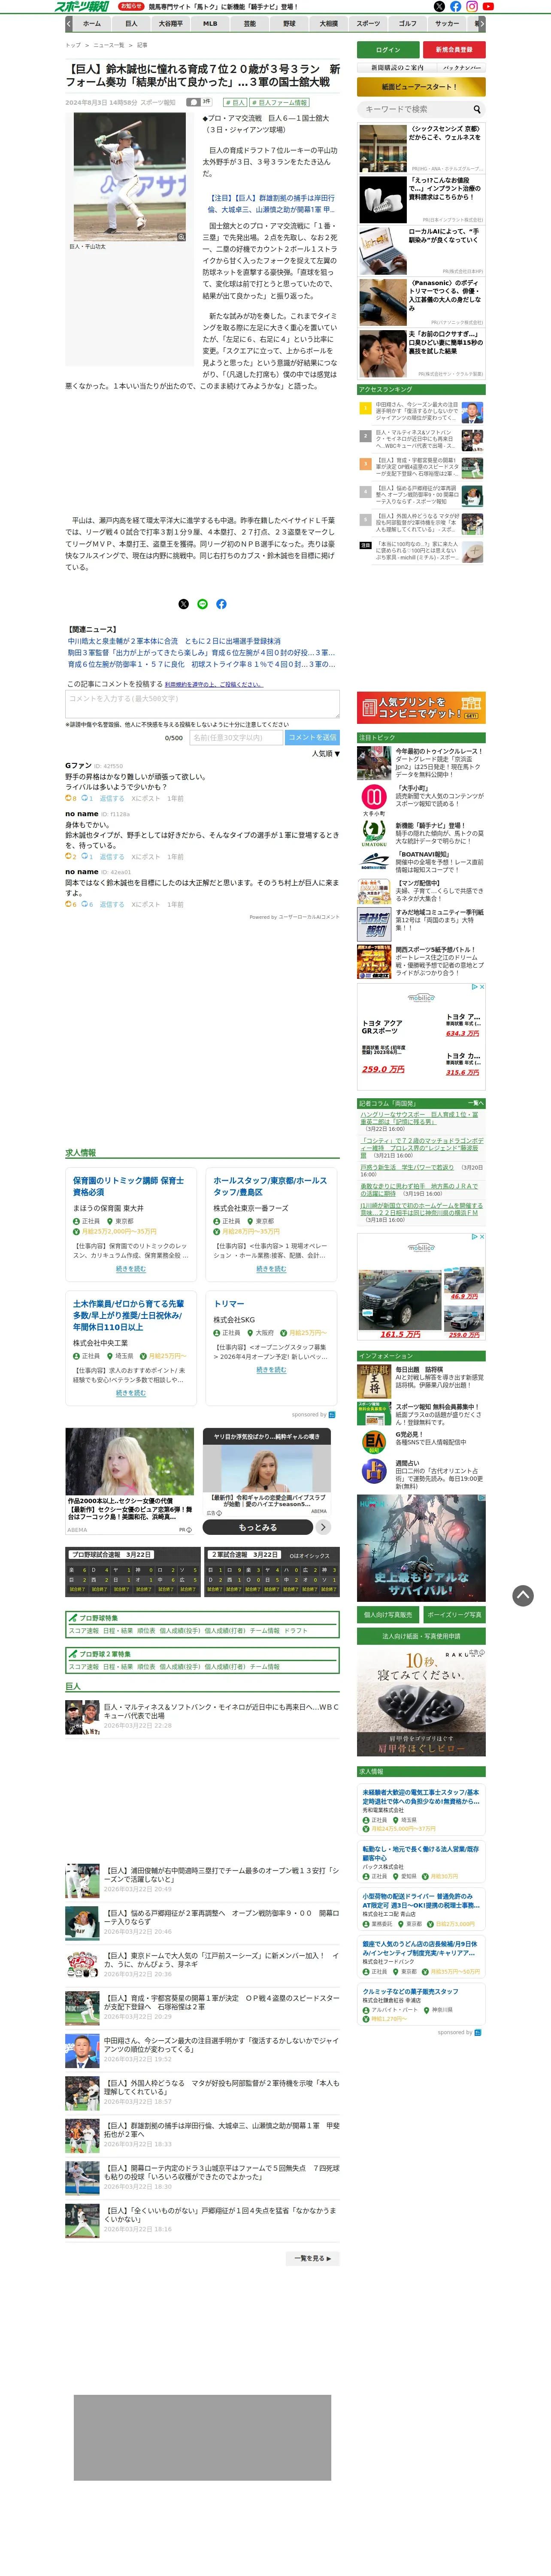The height and width of the screenshot is (2576, 551).
Task: Open the Instagram icon in header
Action: (x=472, y=6)
